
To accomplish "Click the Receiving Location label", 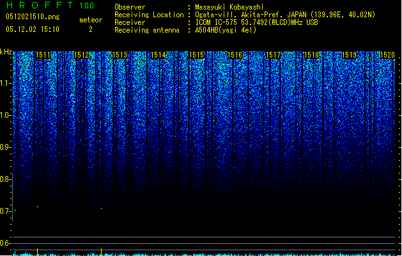I will coord(149,15).
